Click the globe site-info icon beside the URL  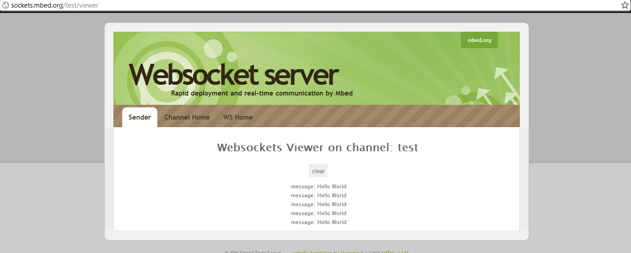click(6, 5)
